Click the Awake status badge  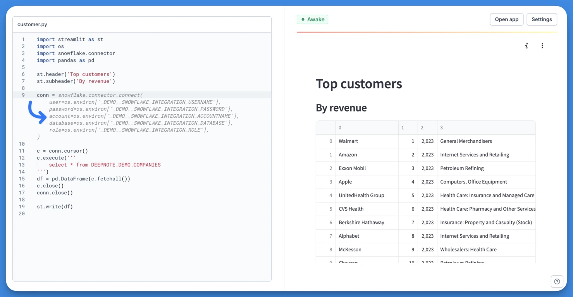pos(312,19)
